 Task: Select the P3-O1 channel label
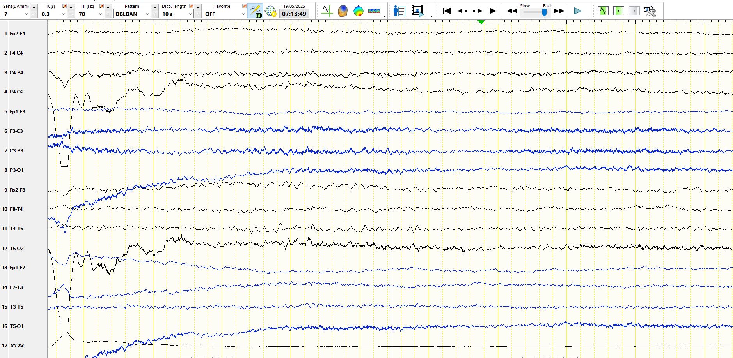17,170
